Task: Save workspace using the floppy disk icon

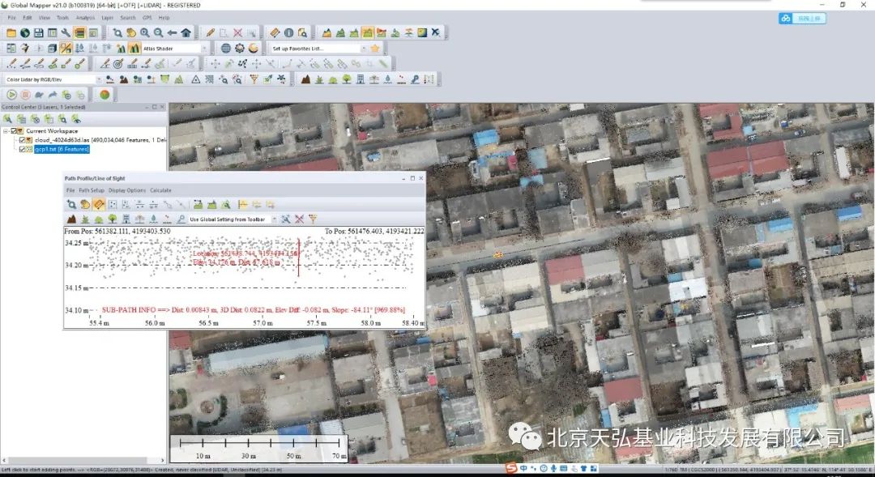Action: pyautogui.click(x=39, y=33)
